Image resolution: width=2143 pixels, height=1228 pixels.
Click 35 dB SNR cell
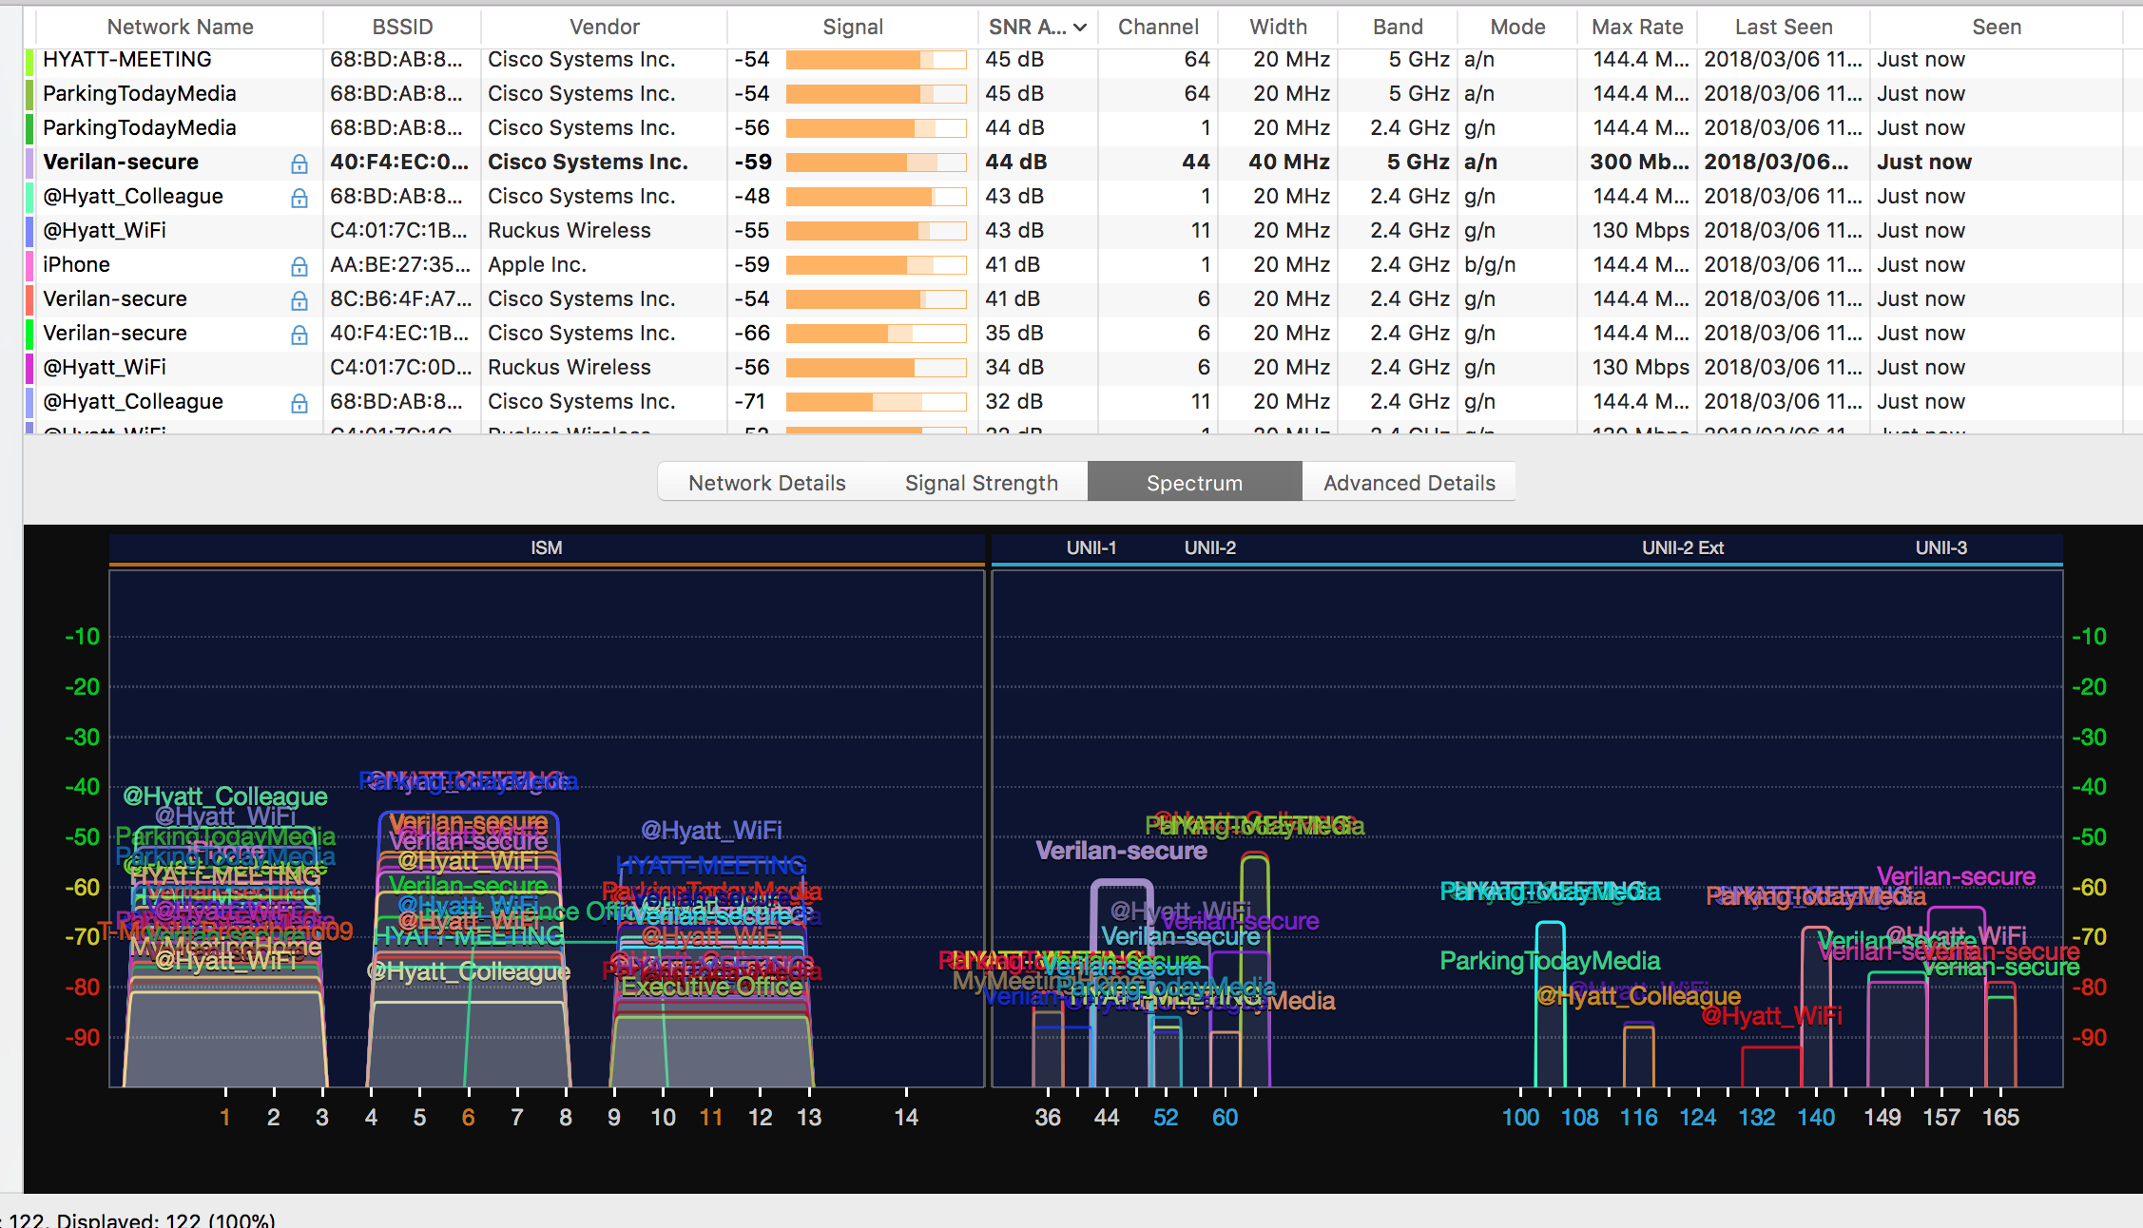click(1014, 334)
